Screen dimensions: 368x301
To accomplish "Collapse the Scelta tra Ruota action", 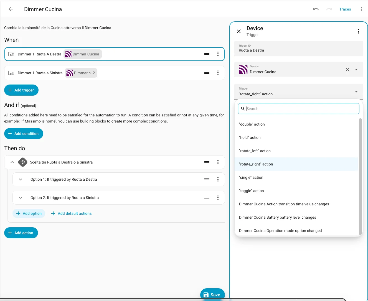I will pyautogui.click(x=12, y=162).
